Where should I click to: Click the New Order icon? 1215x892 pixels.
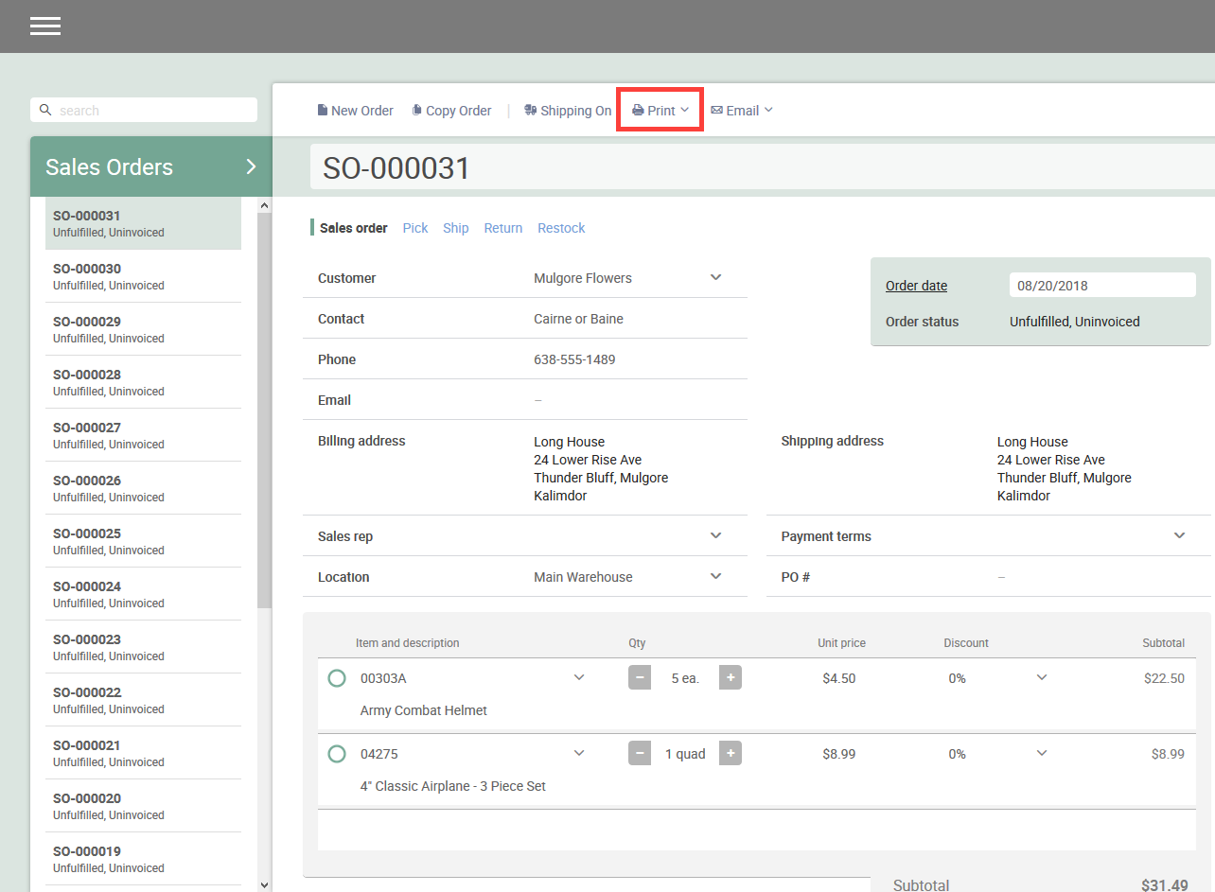point(322,111)
